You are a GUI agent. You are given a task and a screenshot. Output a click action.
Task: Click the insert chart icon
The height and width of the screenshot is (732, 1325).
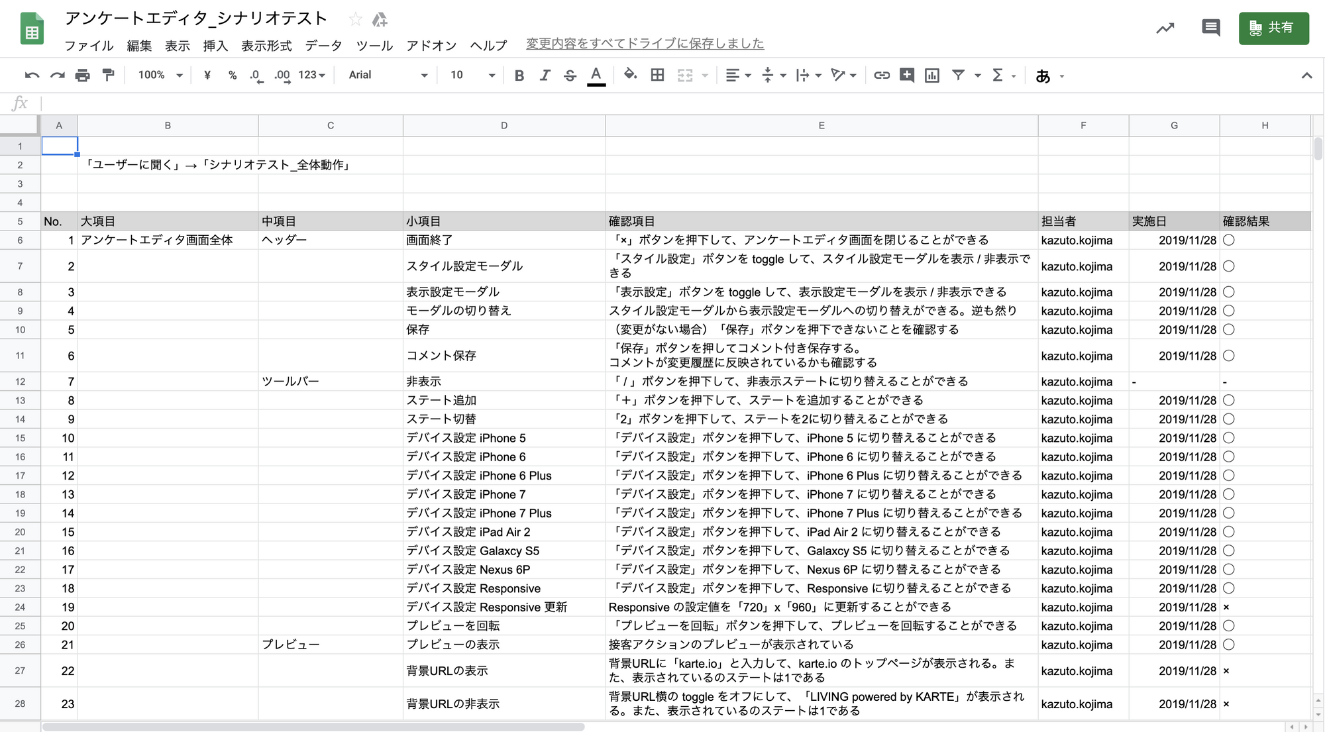pos(931,76)
